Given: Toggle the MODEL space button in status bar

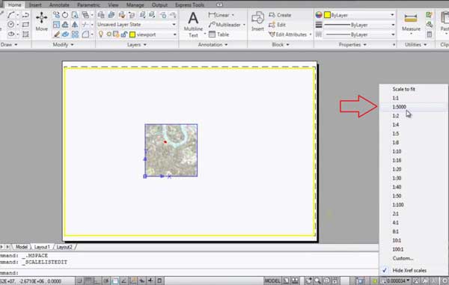Looking at the screenshot, I should tap(272, 281).
